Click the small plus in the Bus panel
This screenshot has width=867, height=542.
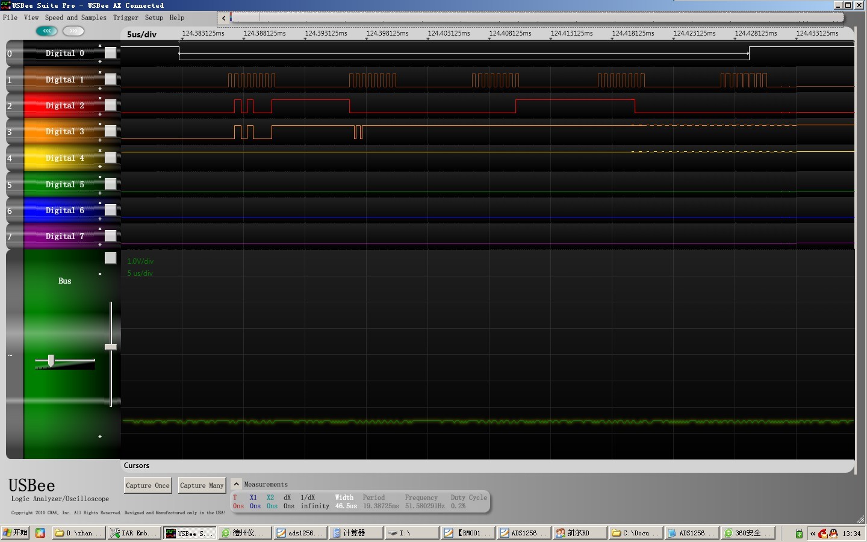(x=100, y=436)
